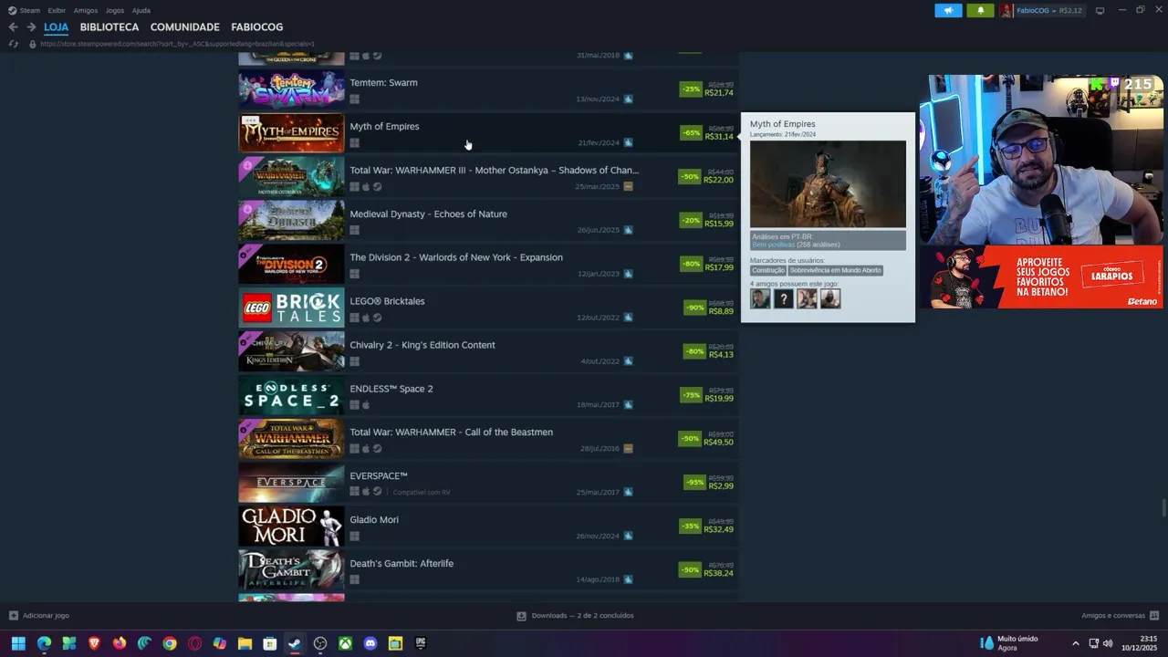Click Adicionar jogo at bottom left
This screenshot has width=1168, height=657.
39,616
